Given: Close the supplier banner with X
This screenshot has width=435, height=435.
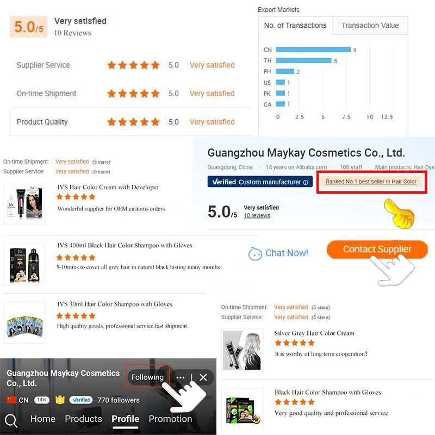Looking at the screenshot, I should point(203,377).
